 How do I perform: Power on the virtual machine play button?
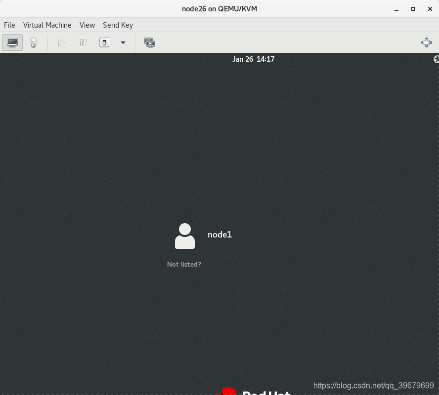[x=61, y=42]
